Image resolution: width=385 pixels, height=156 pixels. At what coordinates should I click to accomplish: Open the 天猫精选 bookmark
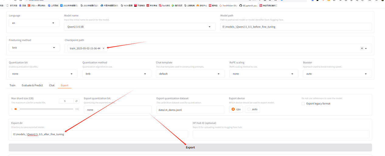point(139,5)
